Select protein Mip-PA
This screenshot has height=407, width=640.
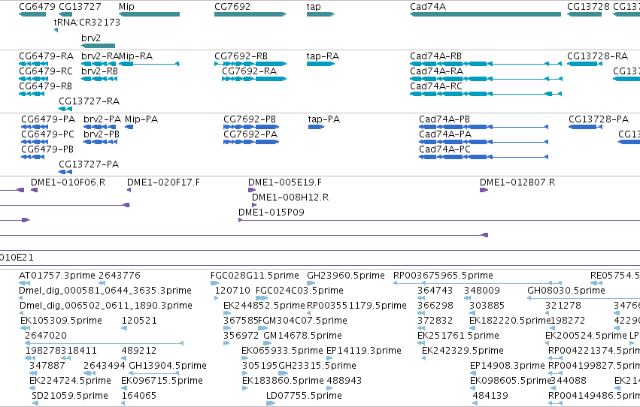click(x=129, y=127)
